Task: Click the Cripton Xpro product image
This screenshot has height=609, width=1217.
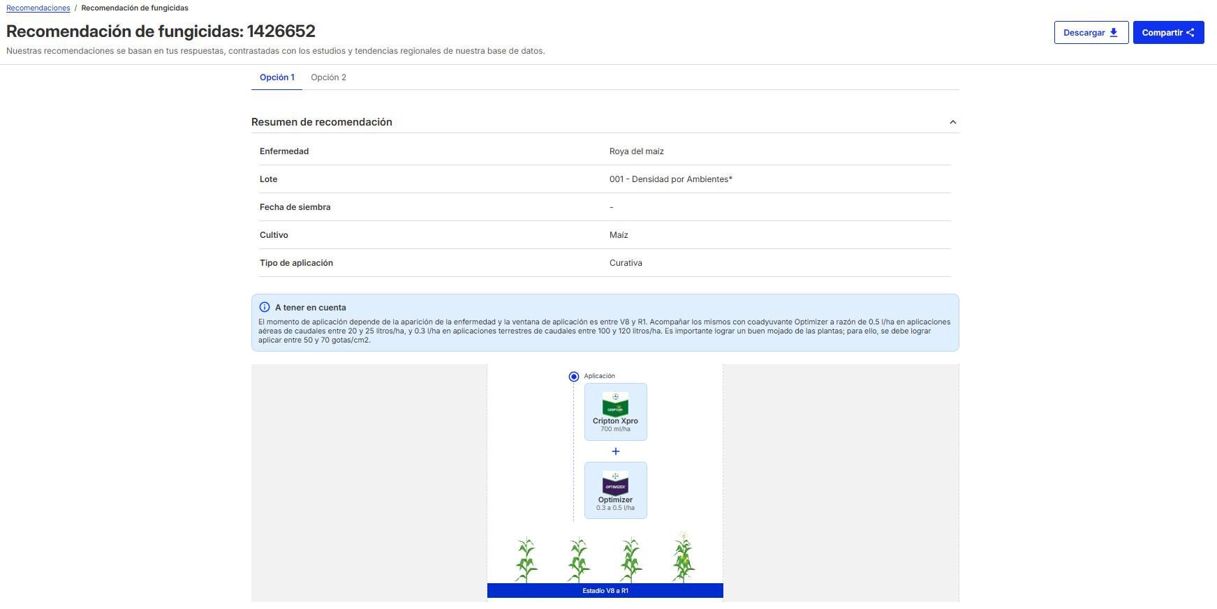Action: pos(615,404)
